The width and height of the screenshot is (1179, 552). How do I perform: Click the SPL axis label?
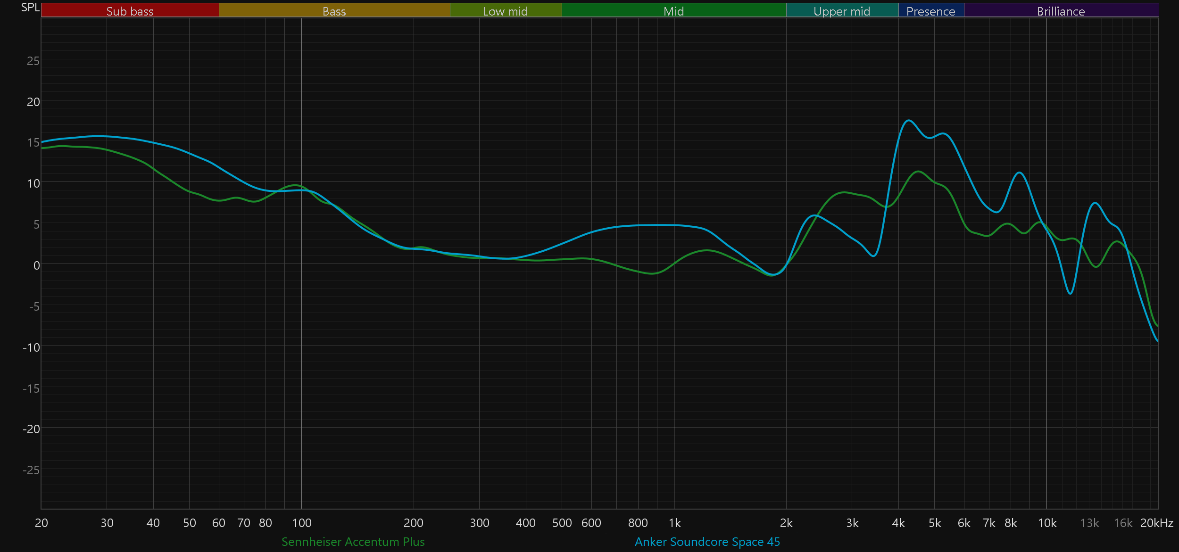click(30, 8)
